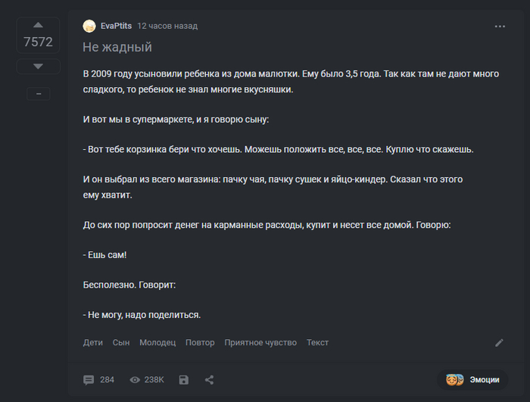Open the three-dots post options menu
The width and height of the screenshot is (530, 402).
tap(500, 26)
